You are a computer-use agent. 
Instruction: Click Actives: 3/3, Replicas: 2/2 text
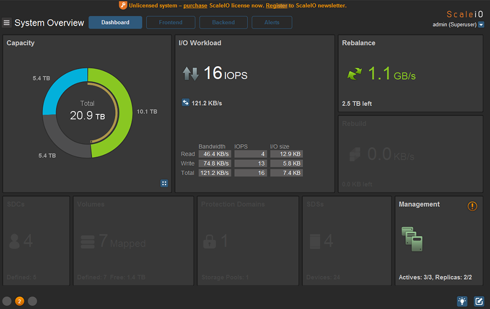tap(435, 277)
